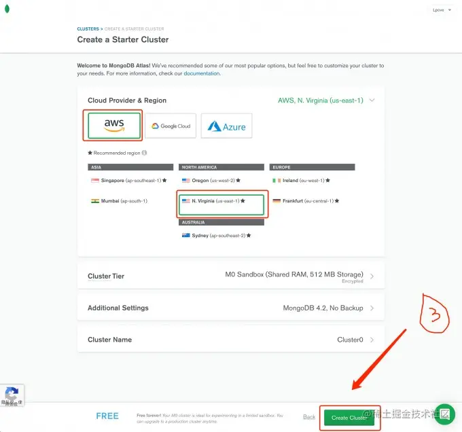The image size is (462, 432).
Task: Click the Germany flag beside Frankfurt
Action: coord(277,201)
